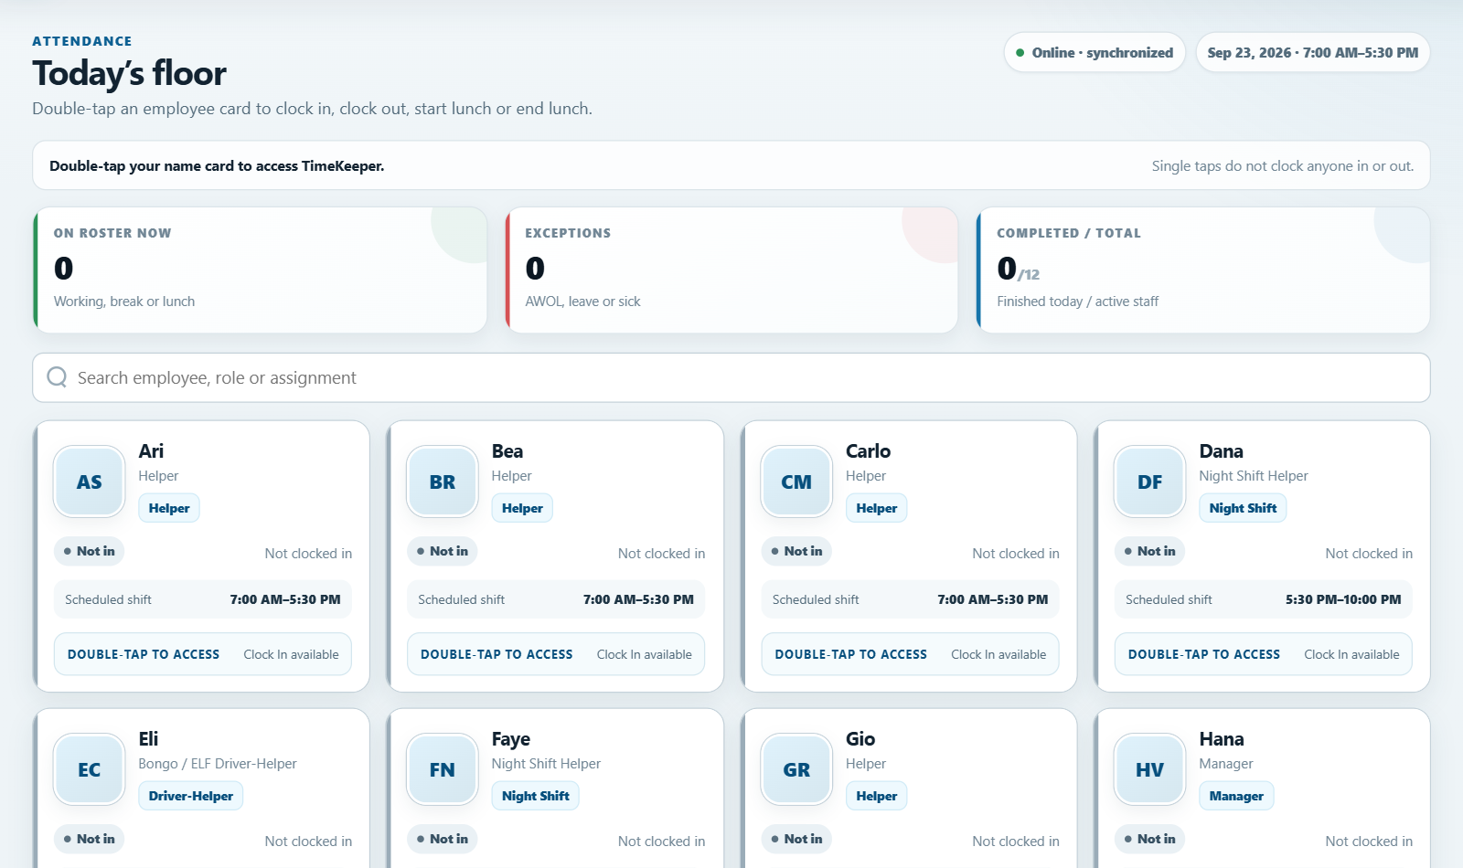Viewport: 1463px width, 868px height.
Task: Click Hana's Not in status chip
Action: pos(1150,839)
